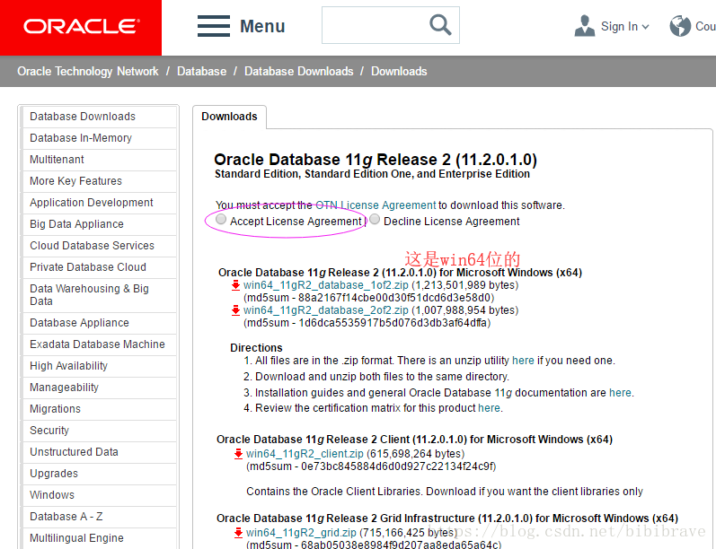This screenshot has width=716, height=549.
Task: Open Database Downloads sidebar item
Action: point(99,117)
